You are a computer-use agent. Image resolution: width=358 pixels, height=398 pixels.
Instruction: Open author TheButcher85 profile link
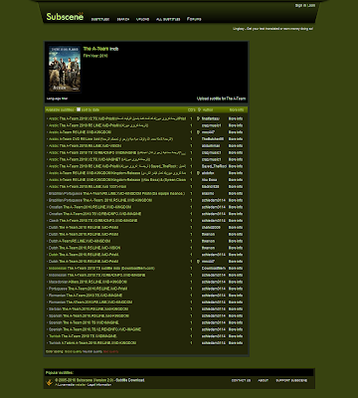pos(213,139)
